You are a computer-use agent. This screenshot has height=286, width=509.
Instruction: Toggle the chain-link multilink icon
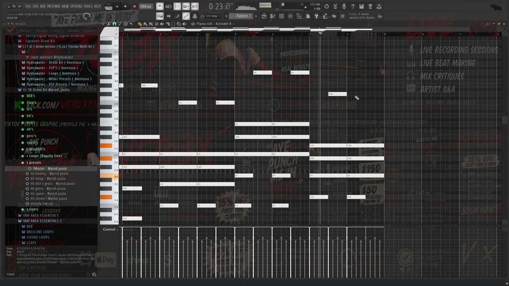(186, 16)
